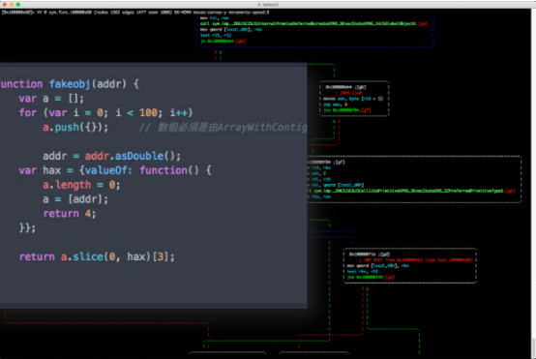Click the 'movzx eax, byte [r15 + 5]' instruction

[353, 99]
